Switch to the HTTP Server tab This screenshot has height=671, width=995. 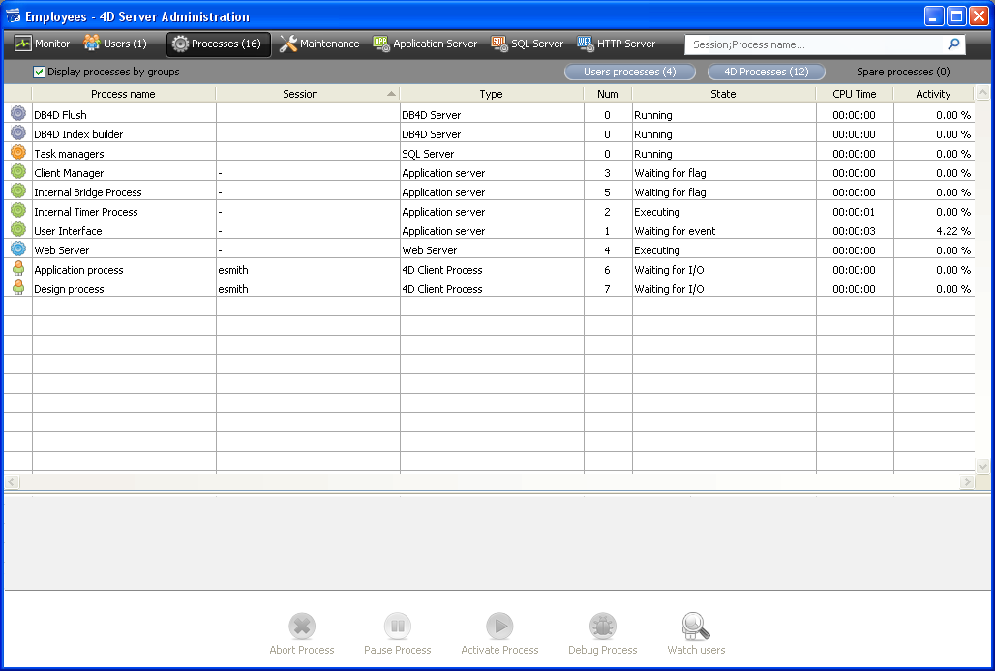click(x=616, y=44)
